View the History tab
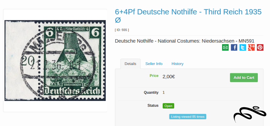The image size is (270, 126). 178,64
